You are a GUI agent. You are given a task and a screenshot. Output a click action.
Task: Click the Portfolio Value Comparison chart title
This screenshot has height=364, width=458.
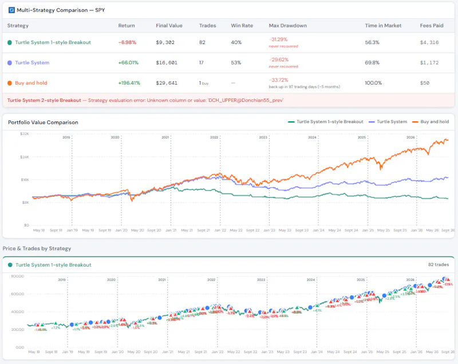pos(43,122)
